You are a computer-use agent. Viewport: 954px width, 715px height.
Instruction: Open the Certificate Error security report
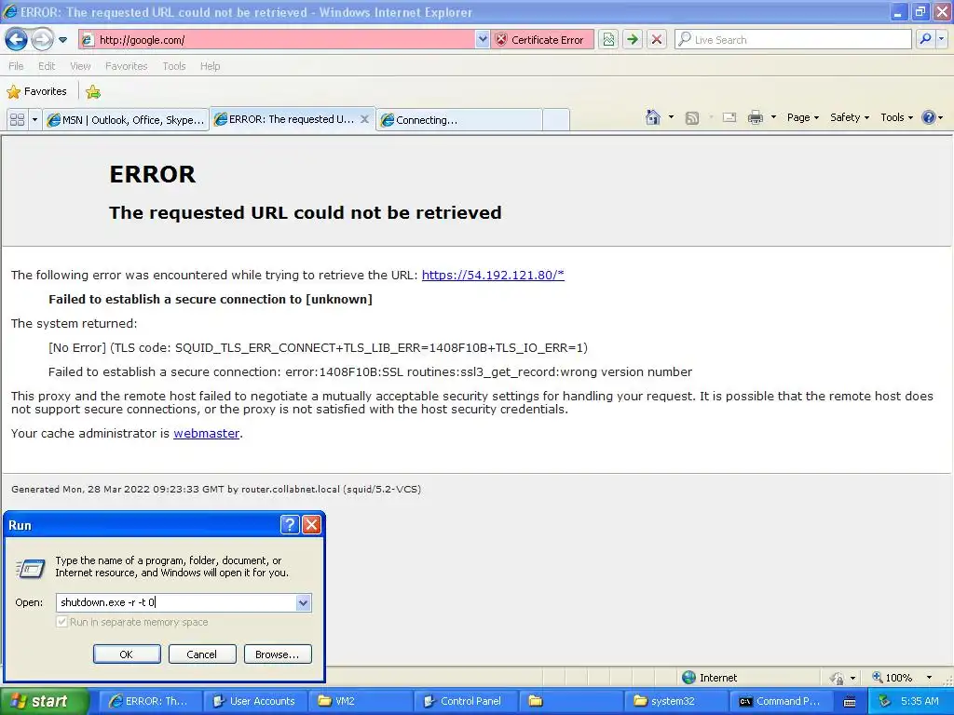tap(540, 40)
